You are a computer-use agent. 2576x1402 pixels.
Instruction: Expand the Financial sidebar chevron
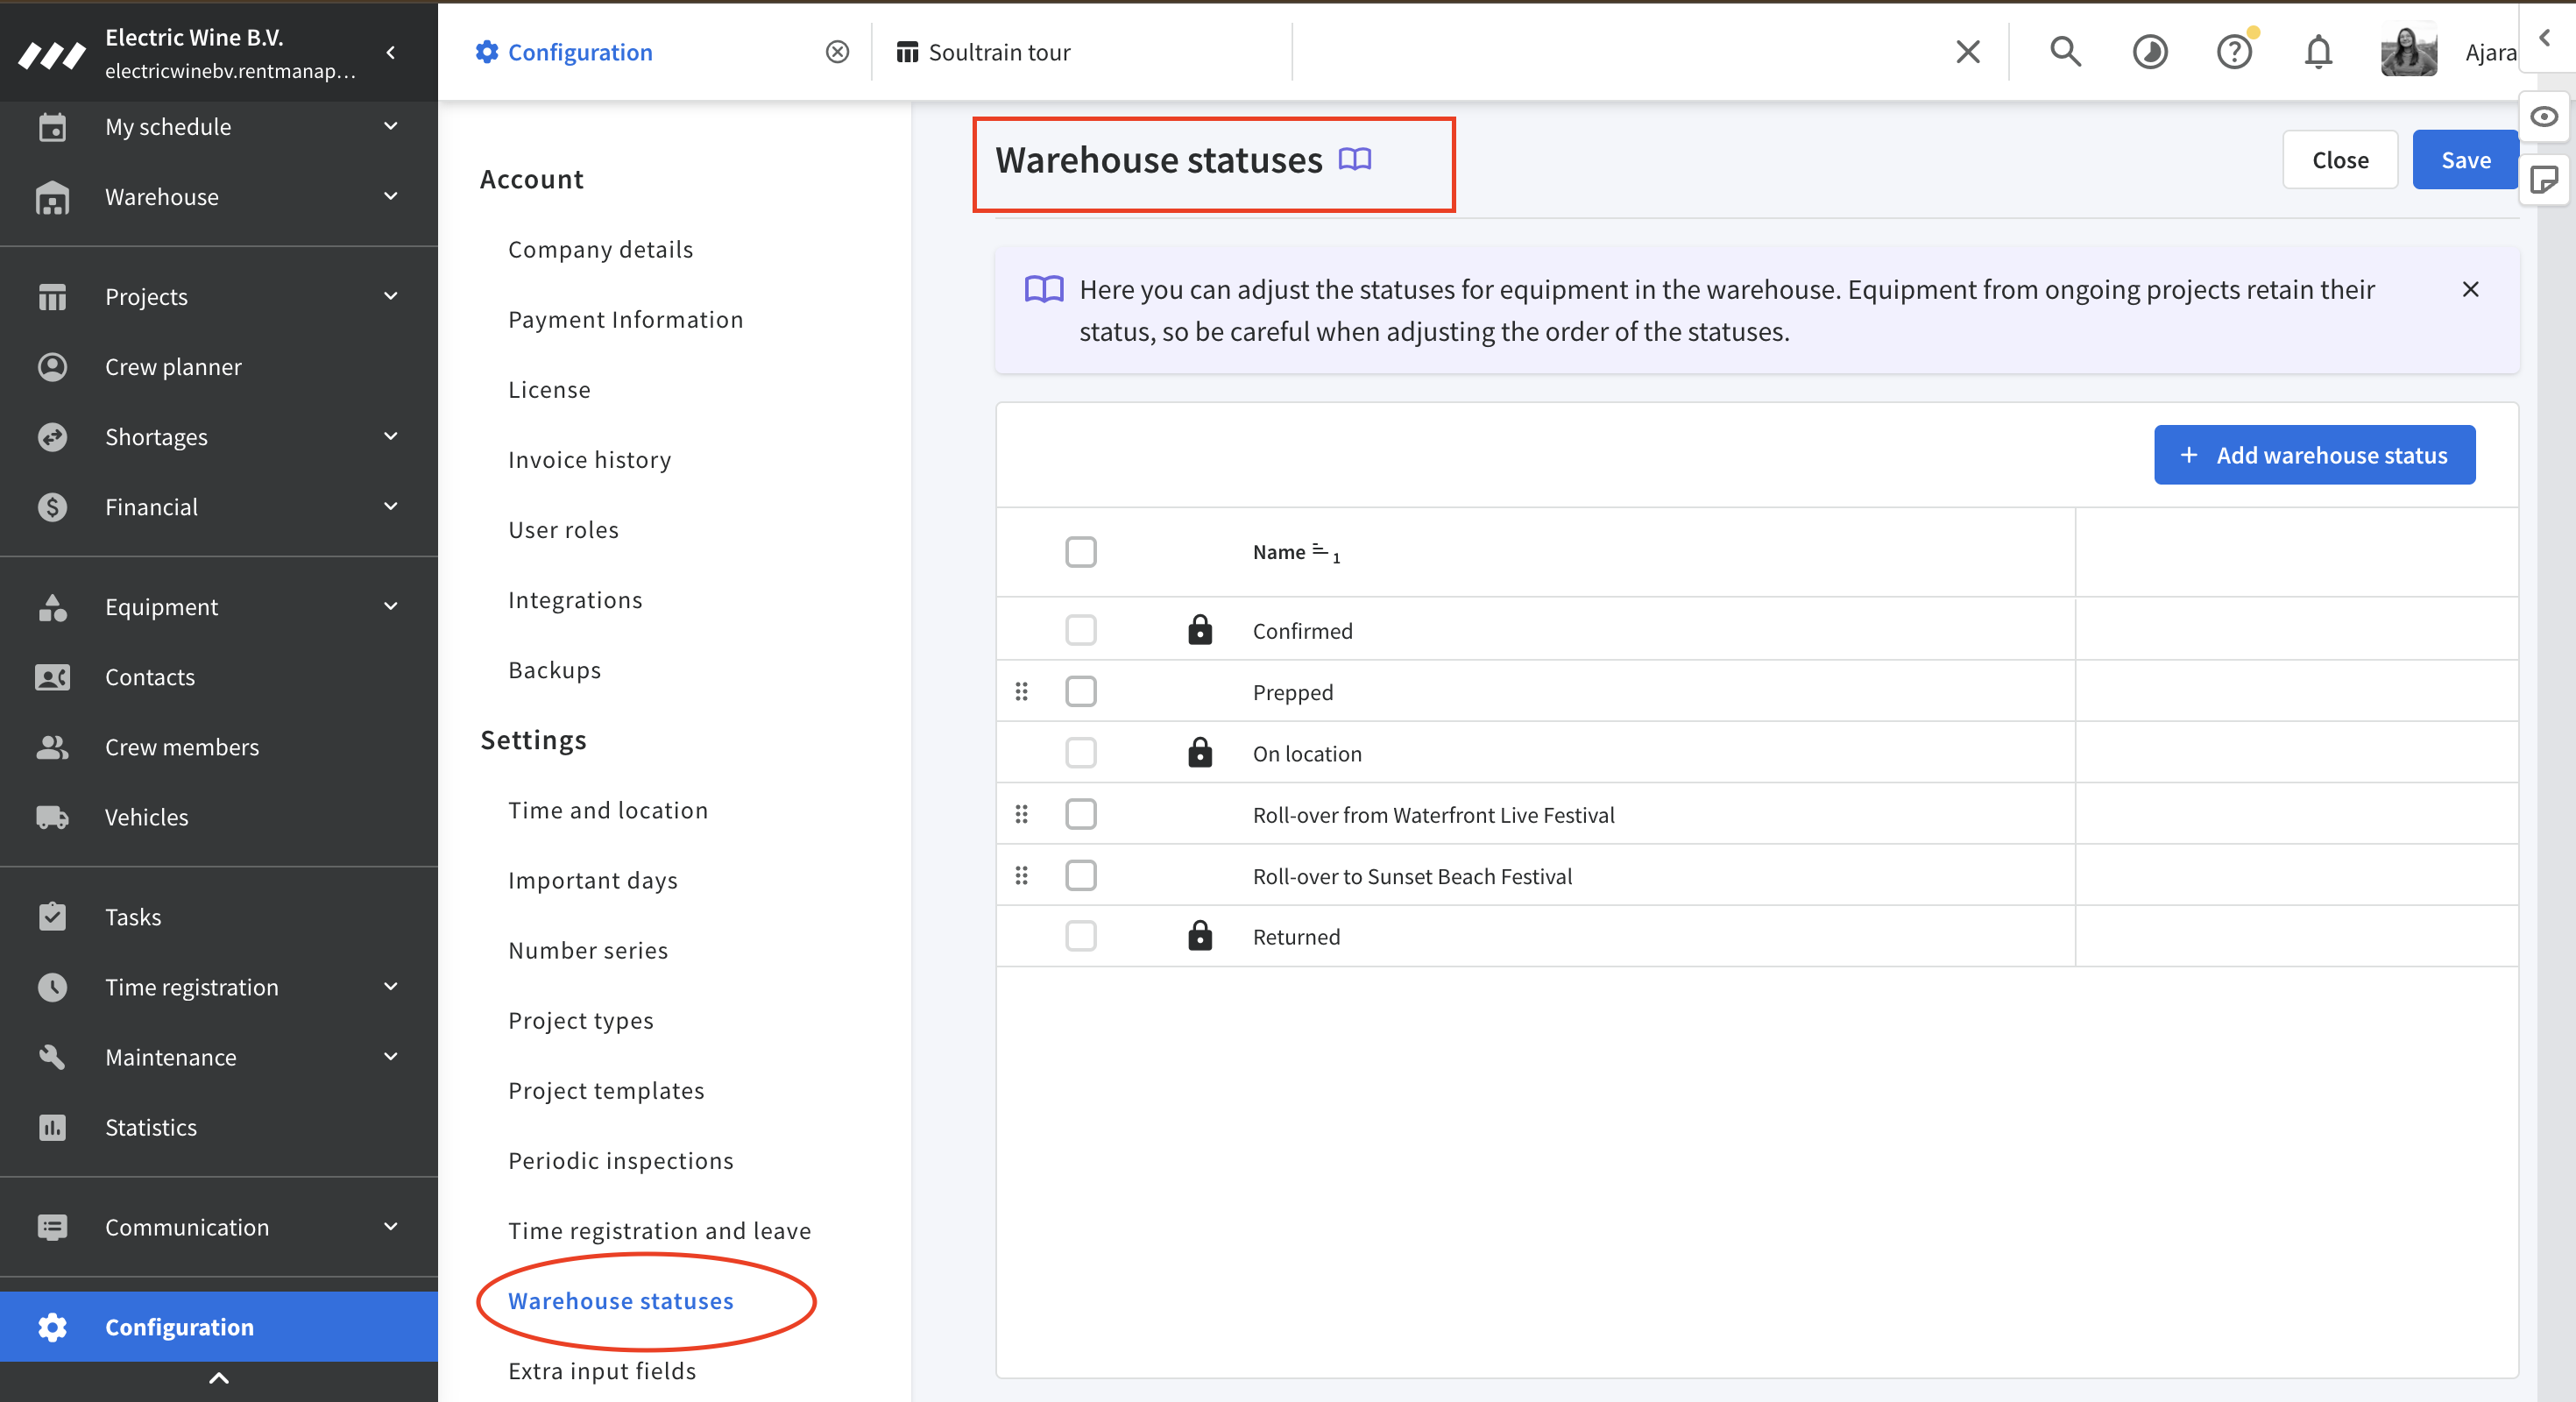(x=391, y=506)
